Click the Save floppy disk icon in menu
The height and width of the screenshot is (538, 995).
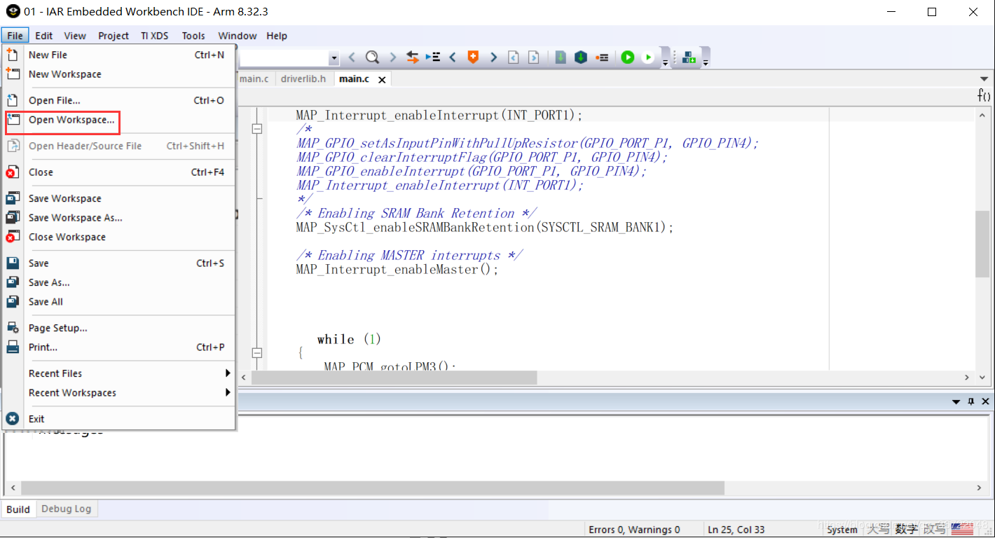click(x=13, y=263)
